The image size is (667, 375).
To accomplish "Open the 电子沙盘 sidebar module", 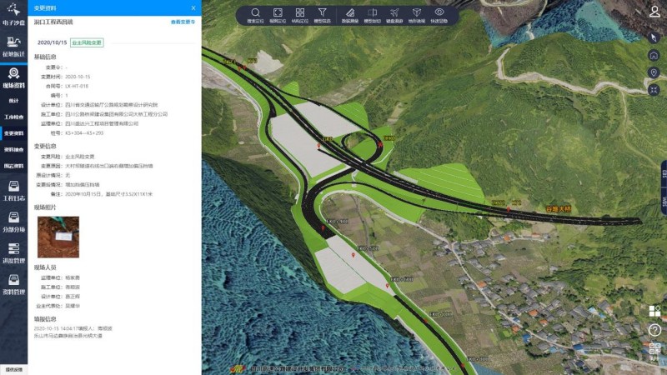I will [x=13, y=13].
